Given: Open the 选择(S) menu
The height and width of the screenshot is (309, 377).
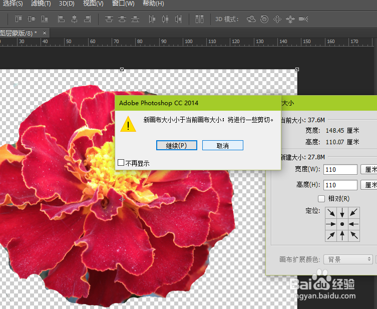Looking at the screenshot, I should tap(13, 4).
